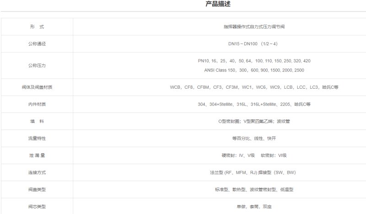This screenshot has width=366, height=214.
Task: Click the 等百分比、线性、快开 value
Action: pyautogui.click(x=254, y=138)
